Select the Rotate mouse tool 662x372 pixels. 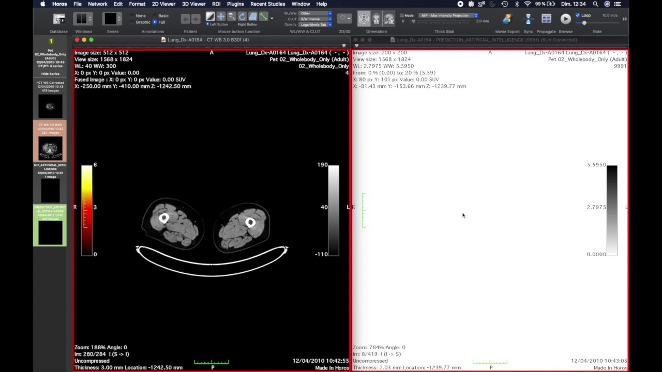click(242, 17)
